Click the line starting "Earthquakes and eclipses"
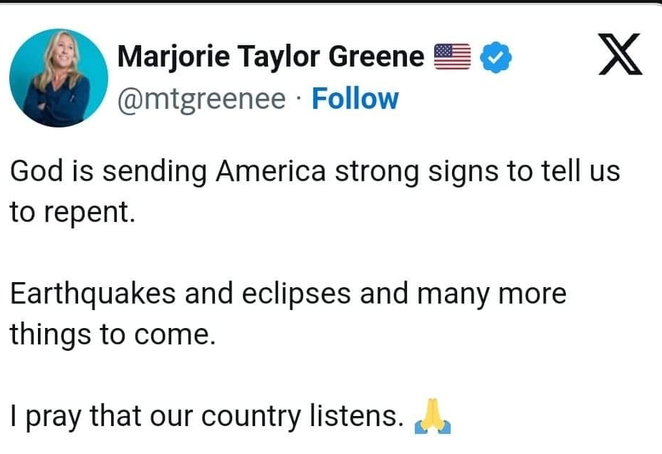This screenshot has height=454, width=662. 288,294
